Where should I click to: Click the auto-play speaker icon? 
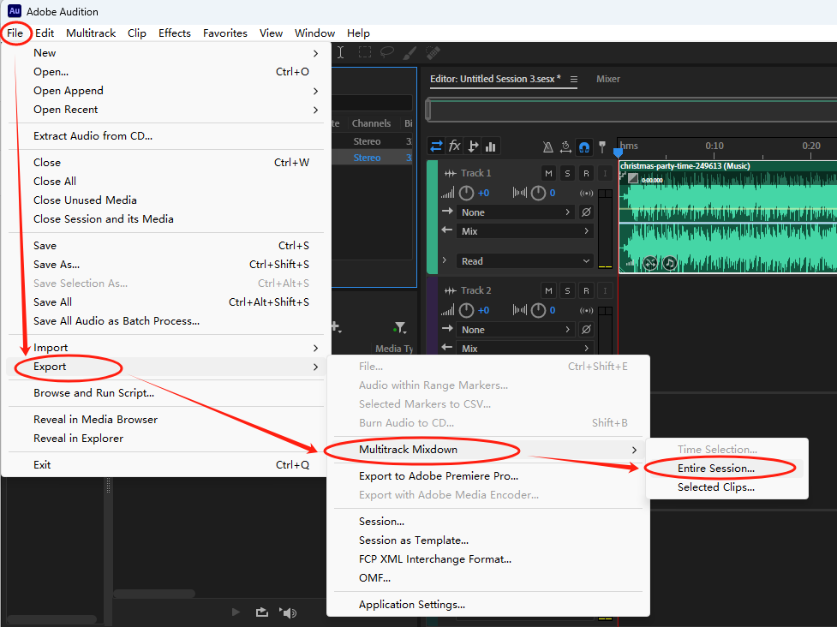point(288,612)
